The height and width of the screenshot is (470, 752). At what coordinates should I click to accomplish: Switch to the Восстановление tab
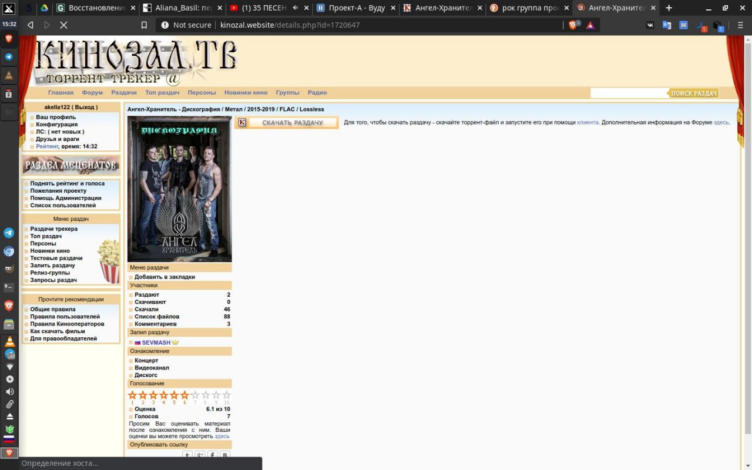[x=95, y=8]
